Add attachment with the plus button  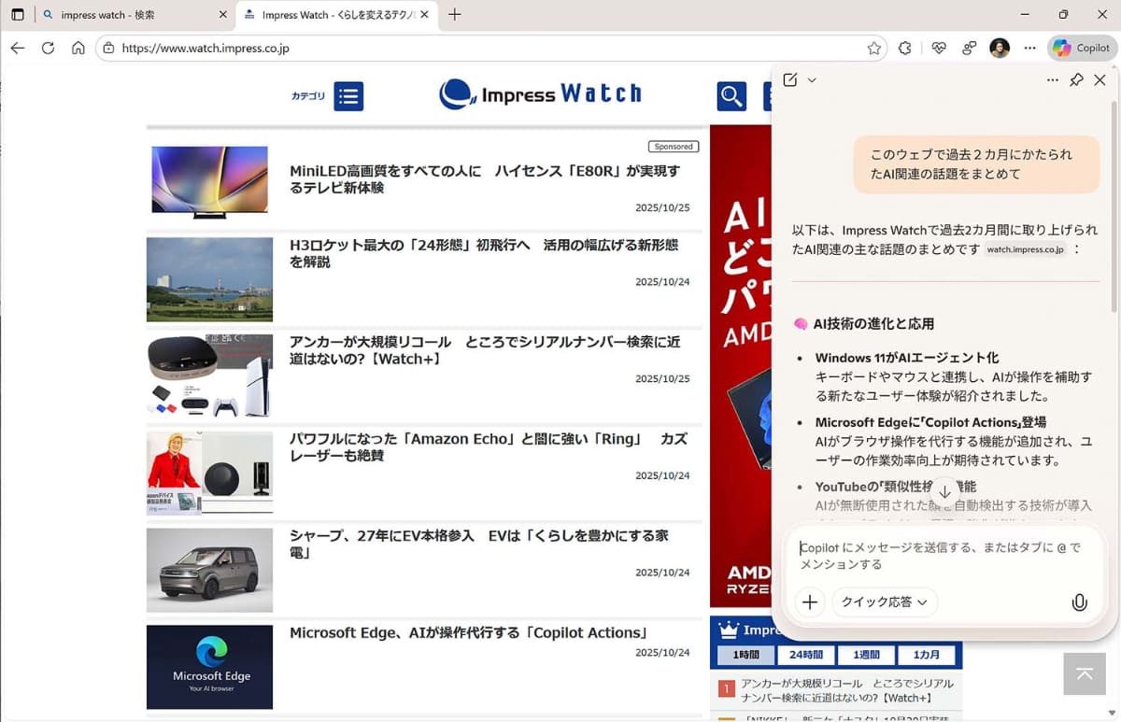[x=810, y=602]
